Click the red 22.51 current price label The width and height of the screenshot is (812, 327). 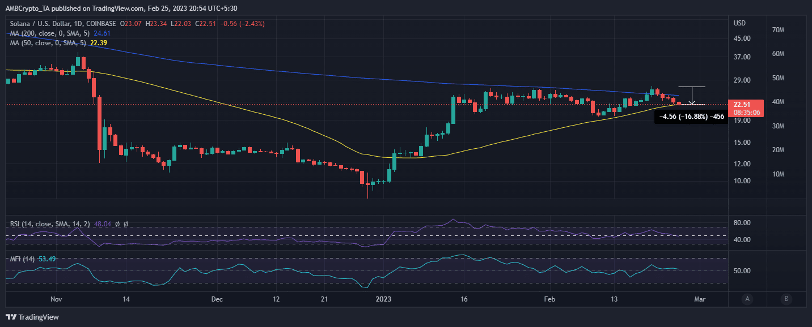point(742,104)
